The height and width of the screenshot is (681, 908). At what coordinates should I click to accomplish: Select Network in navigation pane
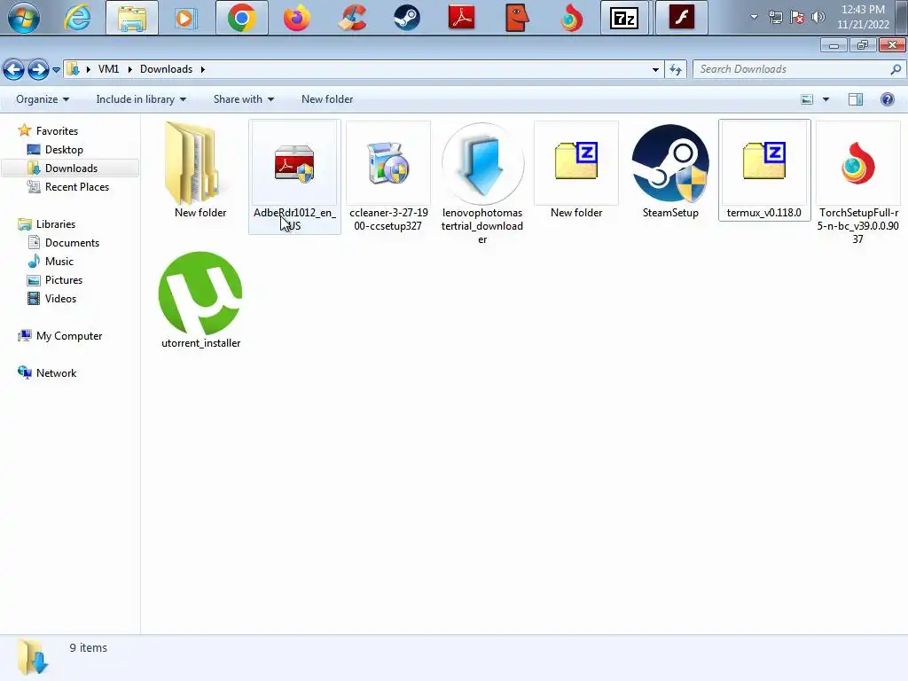[56, 373]
